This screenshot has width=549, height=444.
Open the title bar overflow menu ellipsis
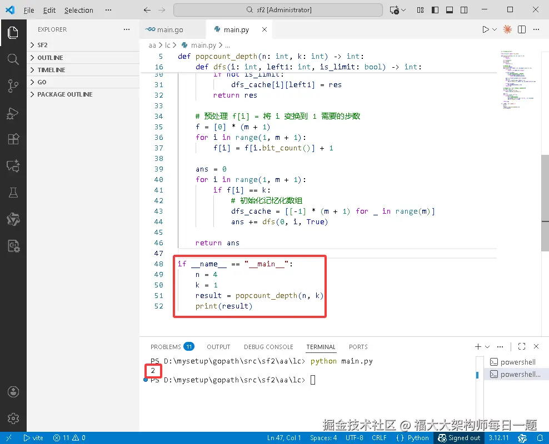[x=108, y=10]
